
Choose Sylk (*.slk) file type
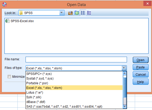[x=74, y=97]
